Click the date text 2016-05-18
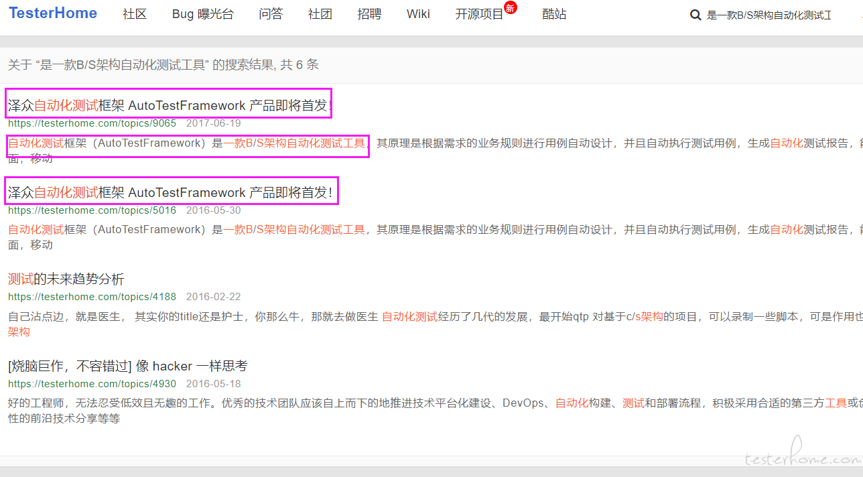This screenshot has width=863, height=477. tap(213, 384)
